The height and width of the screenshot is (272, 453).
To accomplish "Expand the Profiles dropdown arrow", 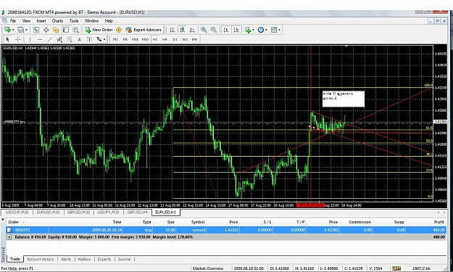I will click(26, 30).
